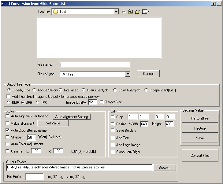Uncheck Auto Crop after adjustment
The width and height of the screenshot is (223, 184).
click(8, 131)
